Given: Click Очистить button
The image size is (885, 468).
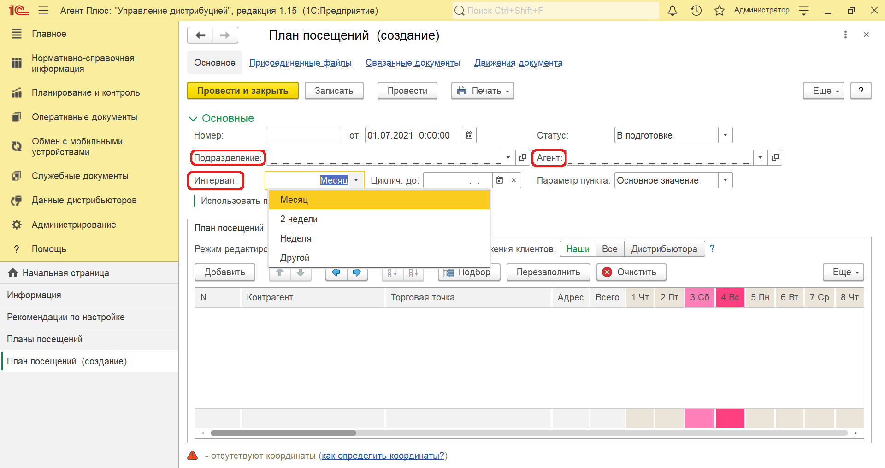Looking at the screenshot, I should pos(631,272).
